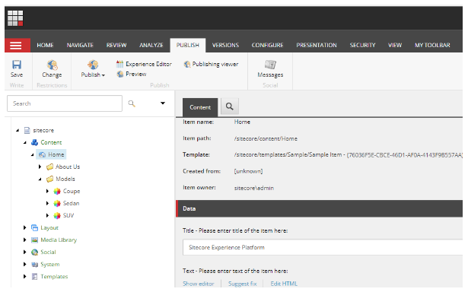468x292 pixels.
Task: Switch to the VIEW ribbon tab
Action: [395, 46]
